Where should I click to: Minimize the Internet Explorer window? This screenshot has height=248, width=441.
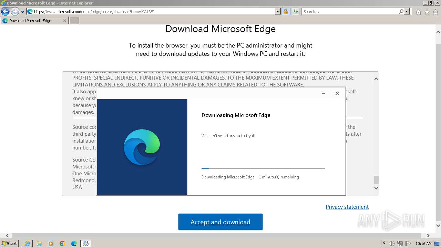pos(426,3)
